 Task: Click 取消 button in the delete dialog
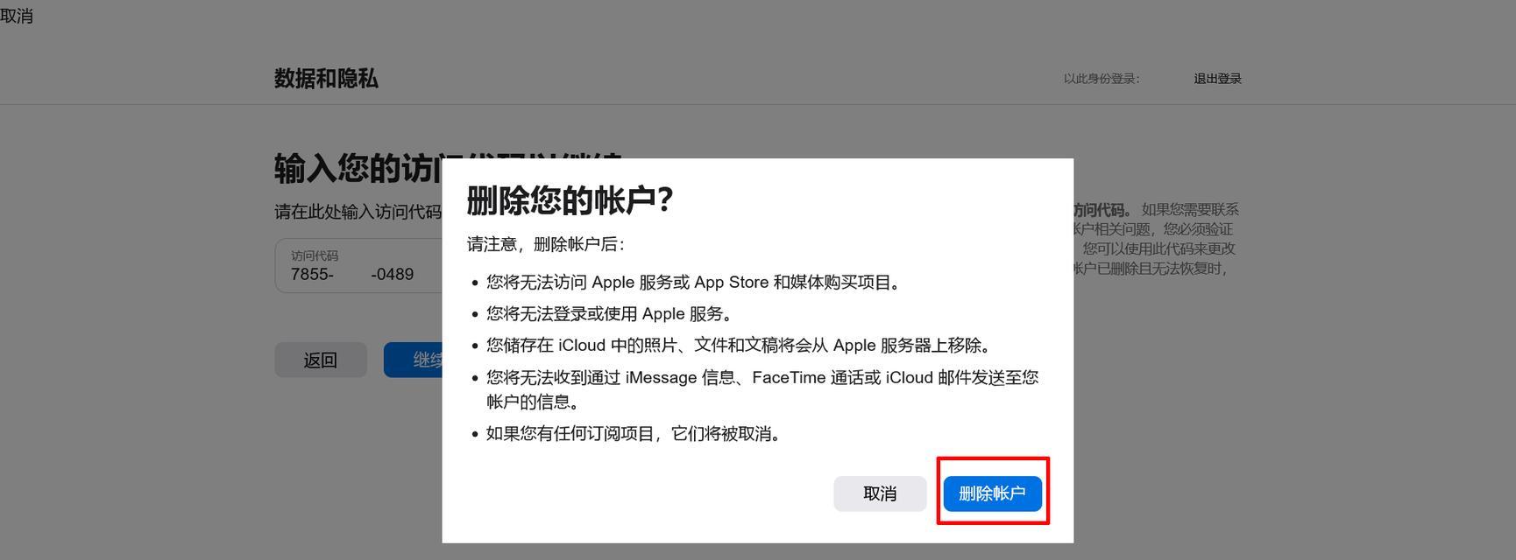pyautogui.click(x=880, y=493)
